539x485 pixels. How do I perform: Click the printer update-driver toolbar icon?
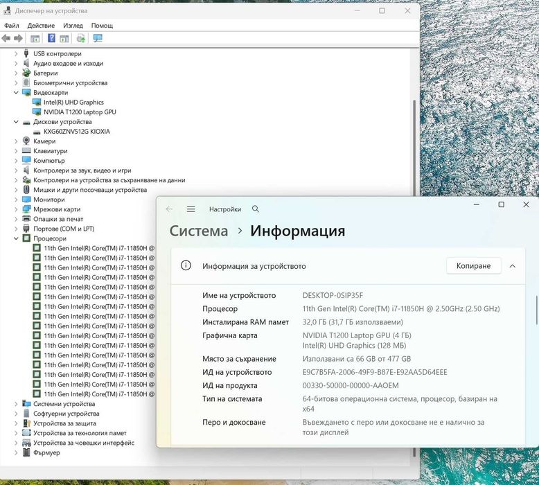pos(81,38)
